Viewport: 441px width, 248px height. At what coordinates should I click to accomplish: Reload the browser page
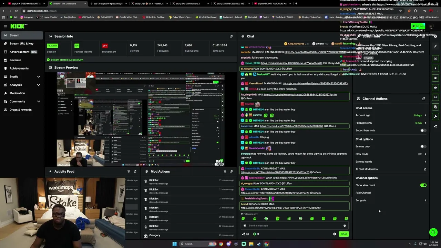click(17, 11)
